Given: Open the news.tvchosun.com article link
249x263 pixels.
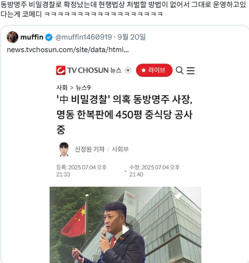Looking at the screenshot, I should [68, 50].
